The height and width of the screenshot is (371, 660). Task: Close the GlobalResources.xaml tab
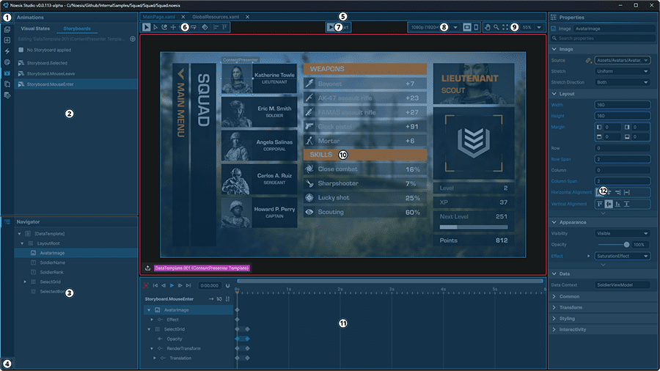(248, 17)
